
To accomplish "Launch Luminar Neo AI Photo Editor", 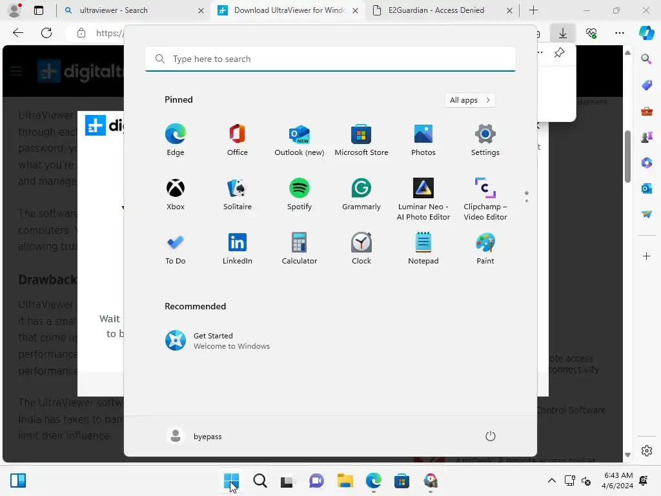I will pyautogui.click(x=423, y=199).
